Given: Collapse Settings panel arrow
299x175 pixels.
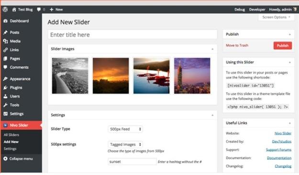Looking at the screenshot, I should pos(212,115).
